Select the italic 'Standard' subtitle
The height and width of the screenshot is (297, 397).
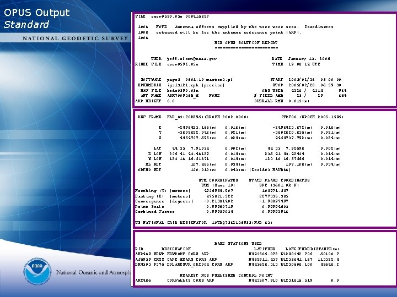26,25
